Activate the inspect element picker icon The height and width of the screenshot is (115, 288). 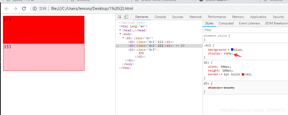point(120,17)
